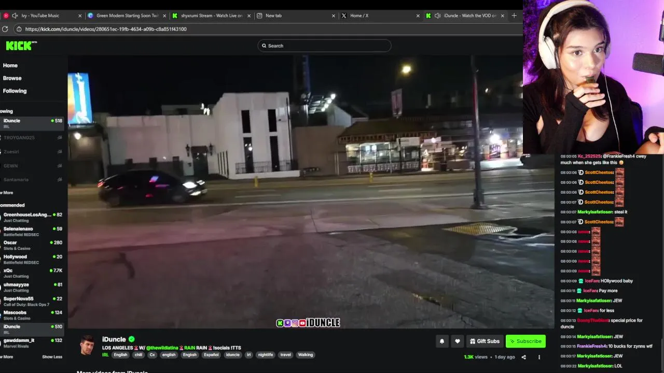Image resolution: width=664 pixels, height=373 pixels.
Task: Switch to shyxrumi Stream tab
Action: [212, 16]
